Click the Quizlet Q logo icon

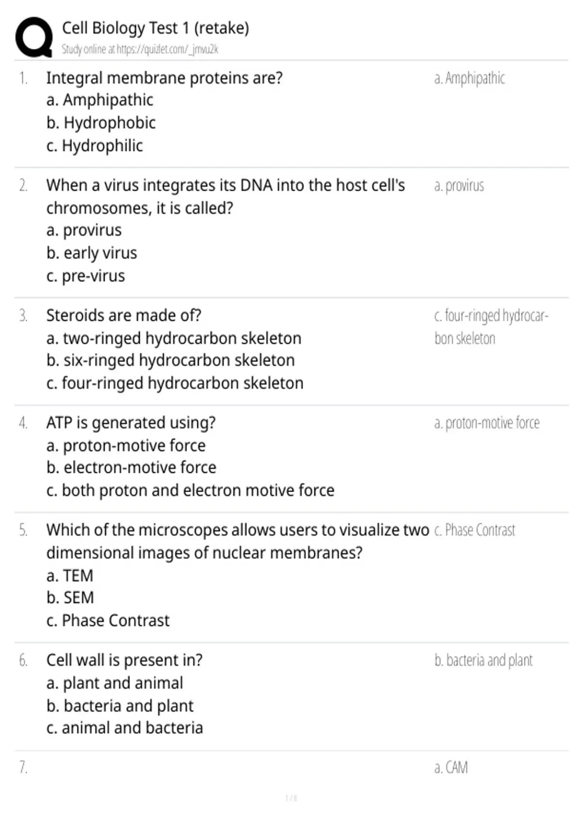[34, 37]
